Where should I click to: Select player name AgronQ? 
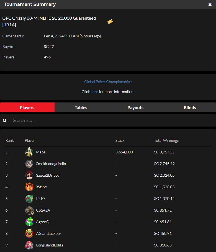point(43,222)
